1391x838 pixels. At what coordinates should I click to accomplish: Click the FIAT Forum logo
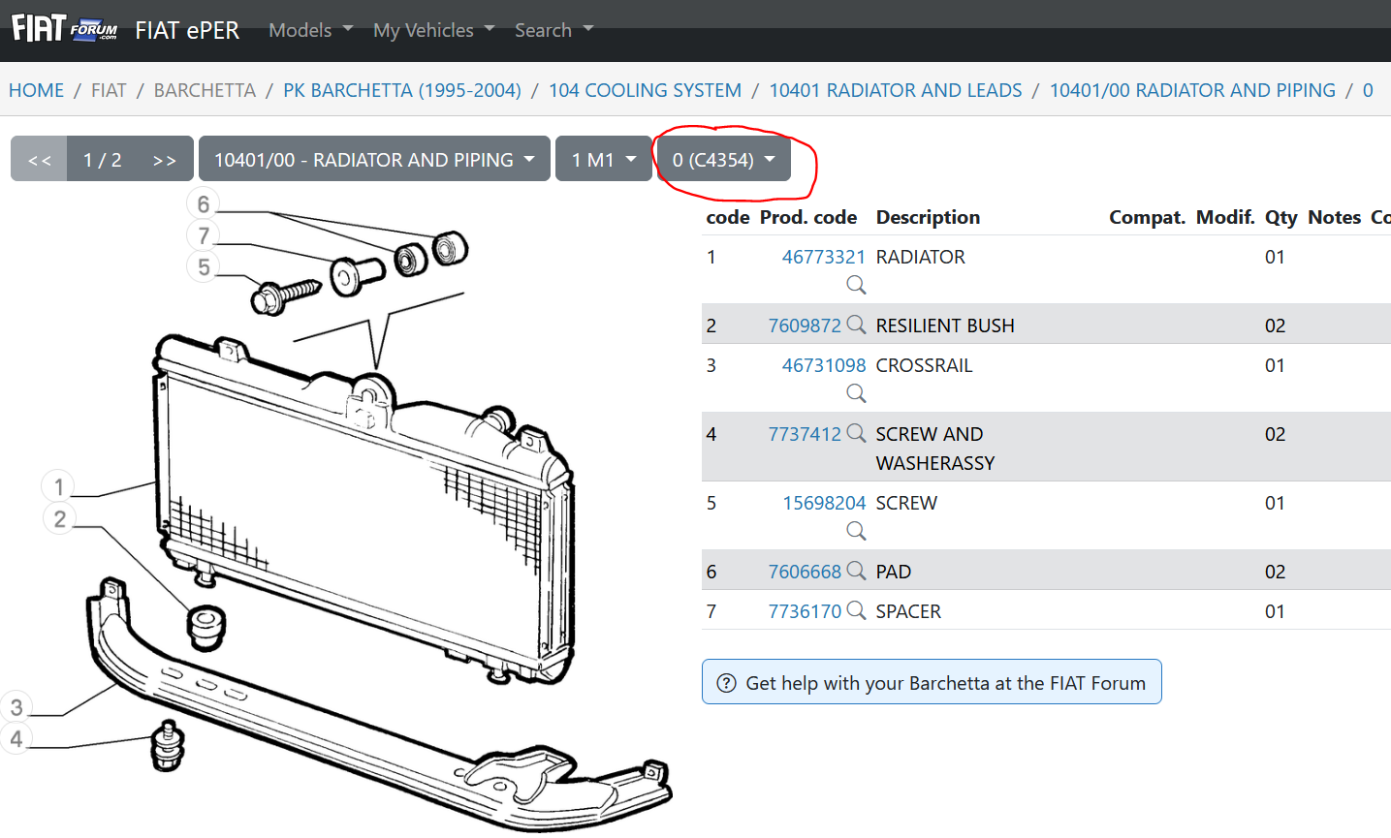coord(64,28)
